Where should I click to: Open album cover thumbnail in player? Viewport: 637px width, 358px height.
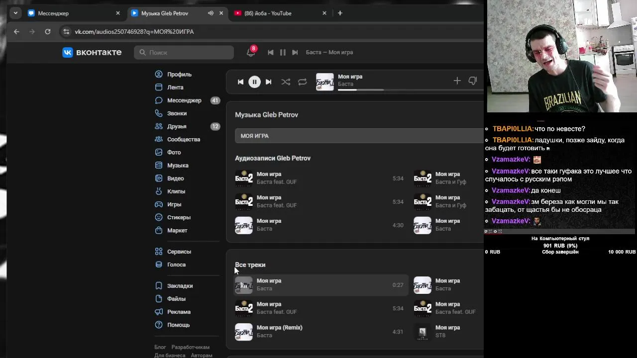[x=325, y=82]
